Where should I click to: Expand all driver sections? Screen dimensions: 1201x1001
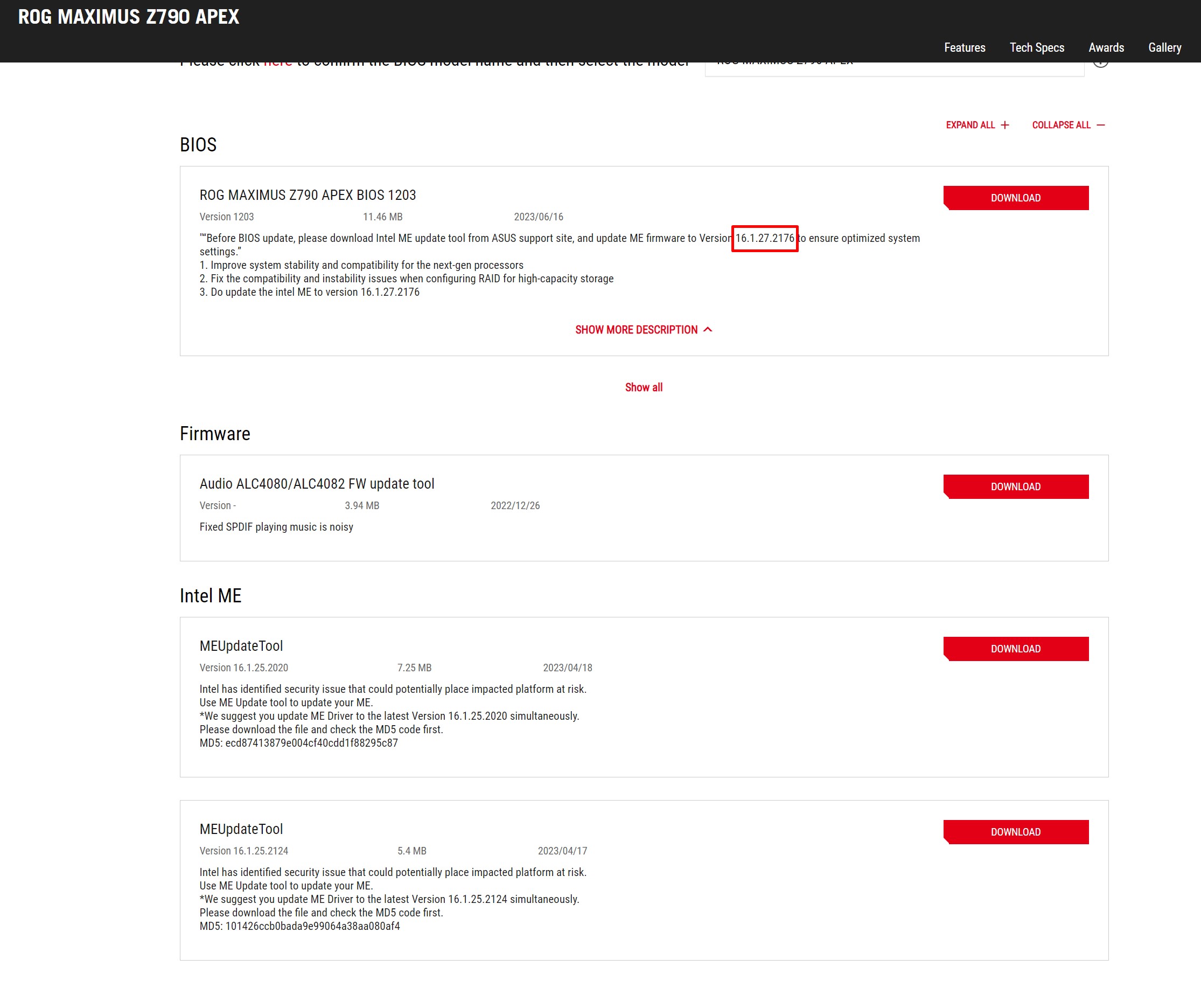(x=970, y=124)
